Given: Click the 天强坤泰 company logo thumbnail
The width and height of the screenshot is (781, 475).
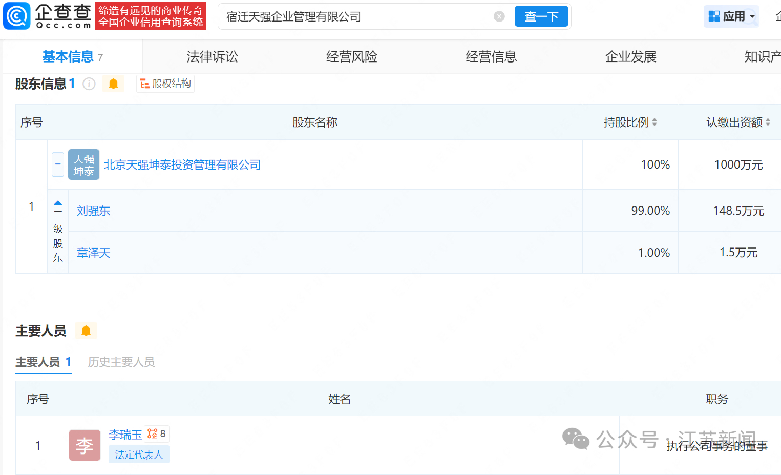Looking at the screenshot, I should [83, 164].
